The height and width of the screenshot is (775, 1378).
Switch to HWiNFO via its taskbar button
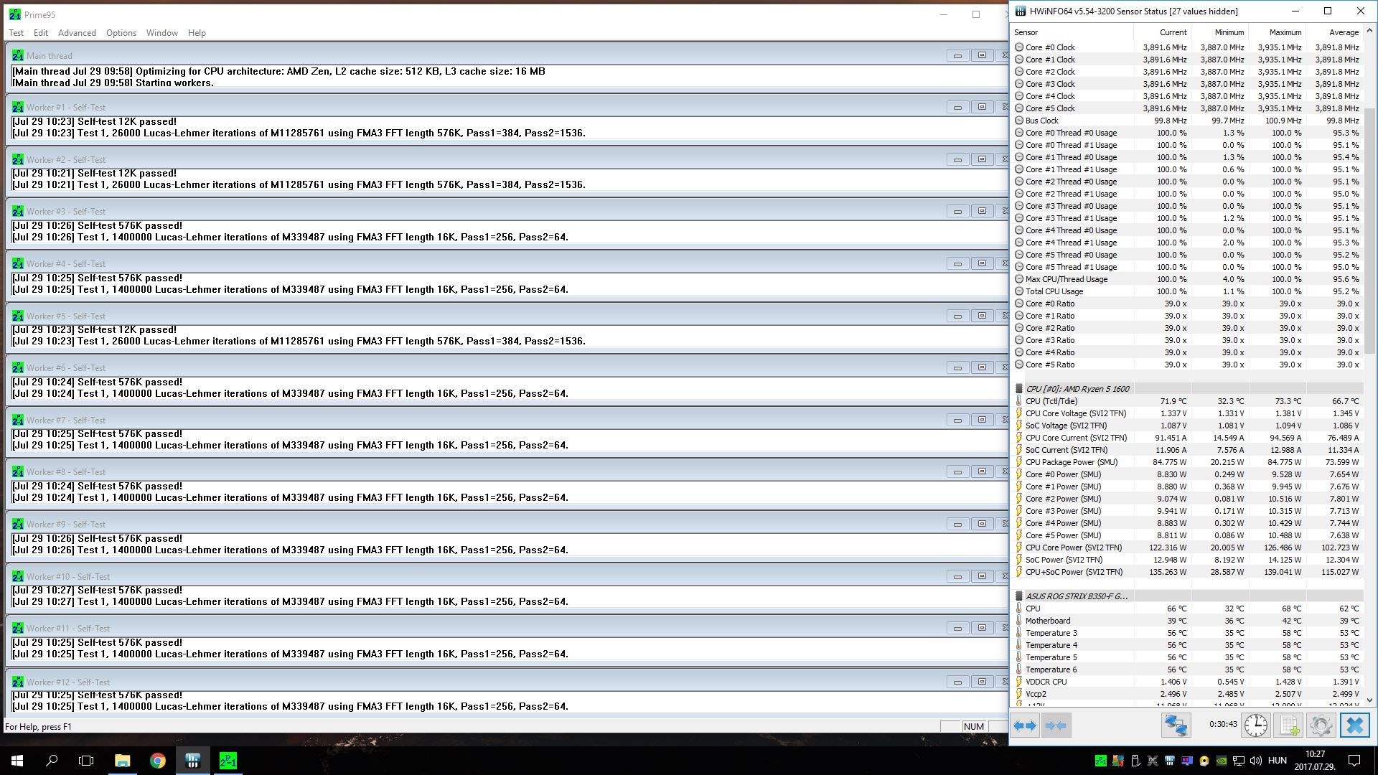point(192,761)
